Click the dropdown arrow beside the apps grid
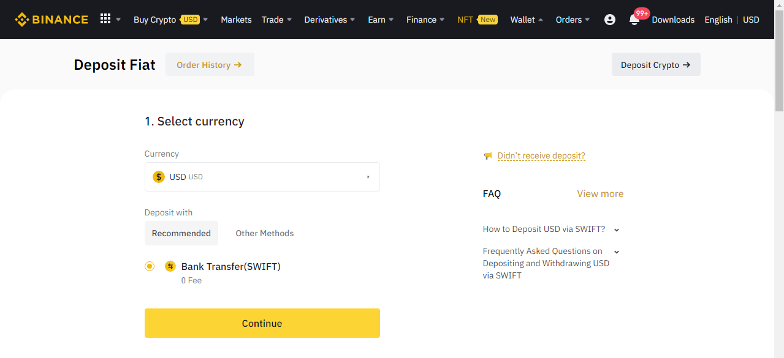Screen dimensions: 784x358 (x=118, y=20)
